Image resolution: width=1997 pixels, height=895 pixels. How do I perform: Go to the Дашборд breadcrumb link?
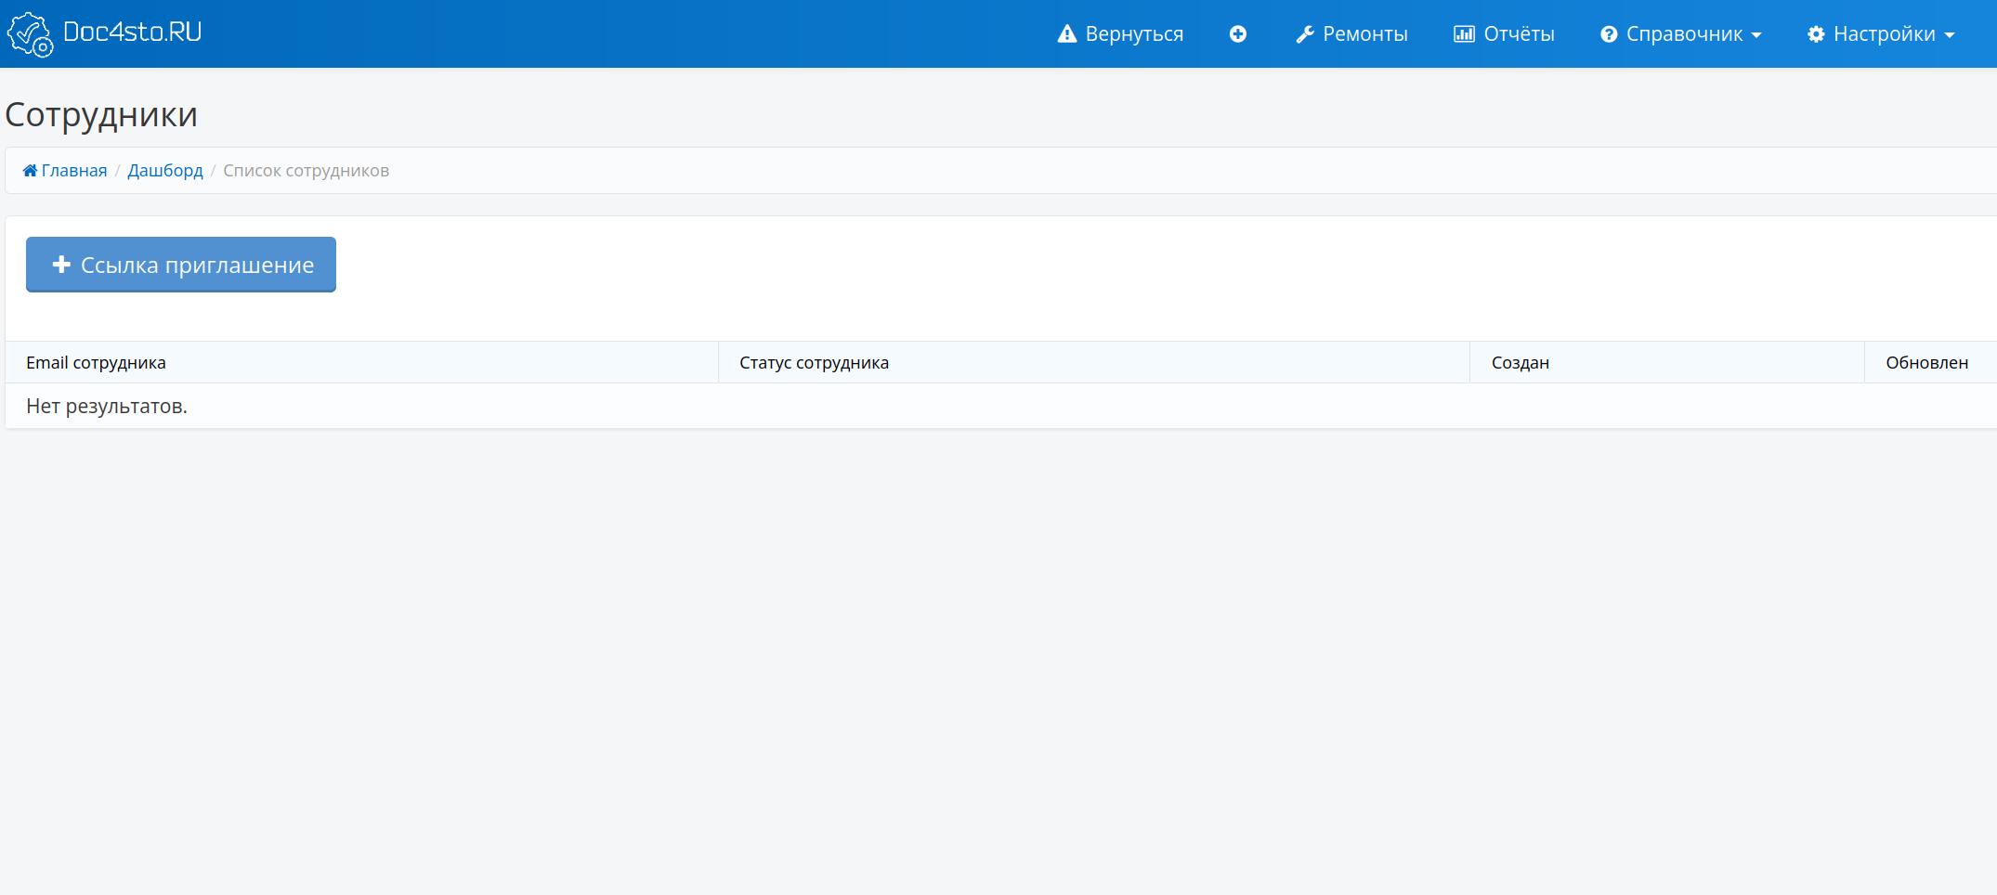165,171
